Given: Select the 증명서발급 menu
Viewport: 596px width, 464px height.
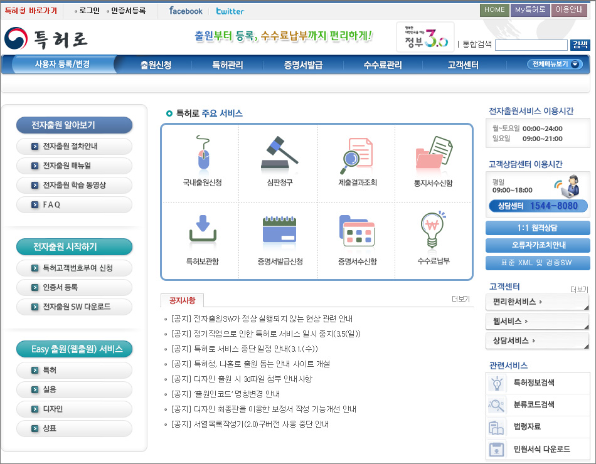Looking at the screenshot, I should coord(303,65).
